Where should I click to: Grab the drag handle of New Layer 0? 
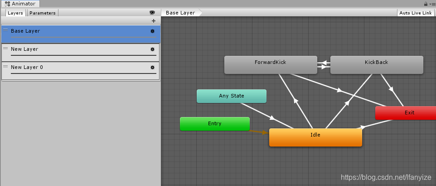click(x=5, y=66)
